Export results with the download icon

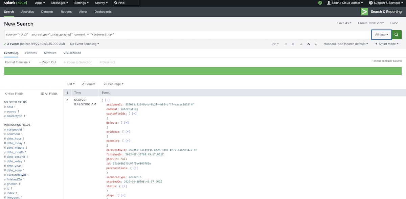[316, 44]
